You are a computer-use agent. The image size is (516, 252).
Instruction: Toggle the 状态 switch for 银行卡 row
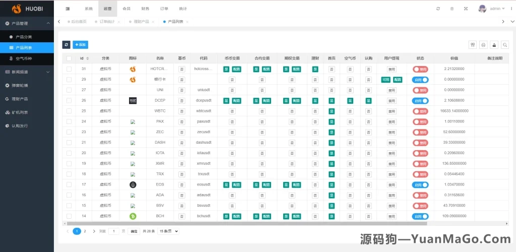click(x=420, y=80)
